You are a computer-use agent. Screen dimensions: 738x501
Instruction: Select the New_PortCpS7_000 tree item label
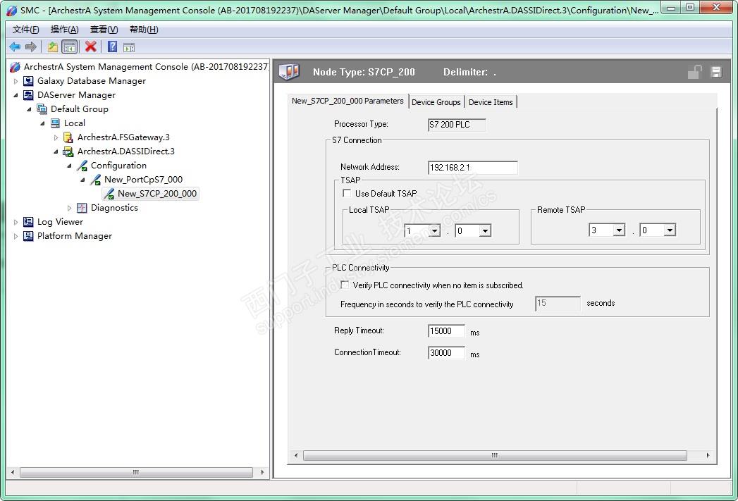click(143, 180)
